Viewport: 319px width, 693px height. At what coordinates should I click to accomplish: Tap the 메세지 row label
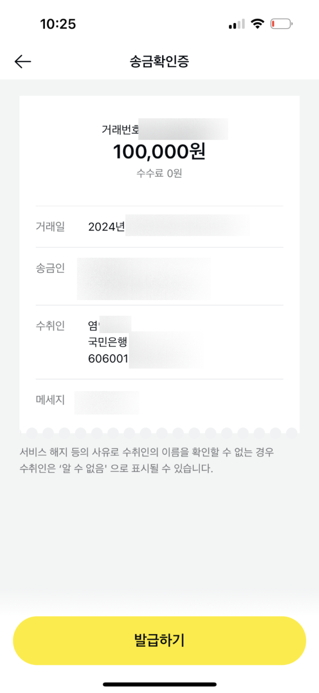pyautogui.click(x=50, y=400)
